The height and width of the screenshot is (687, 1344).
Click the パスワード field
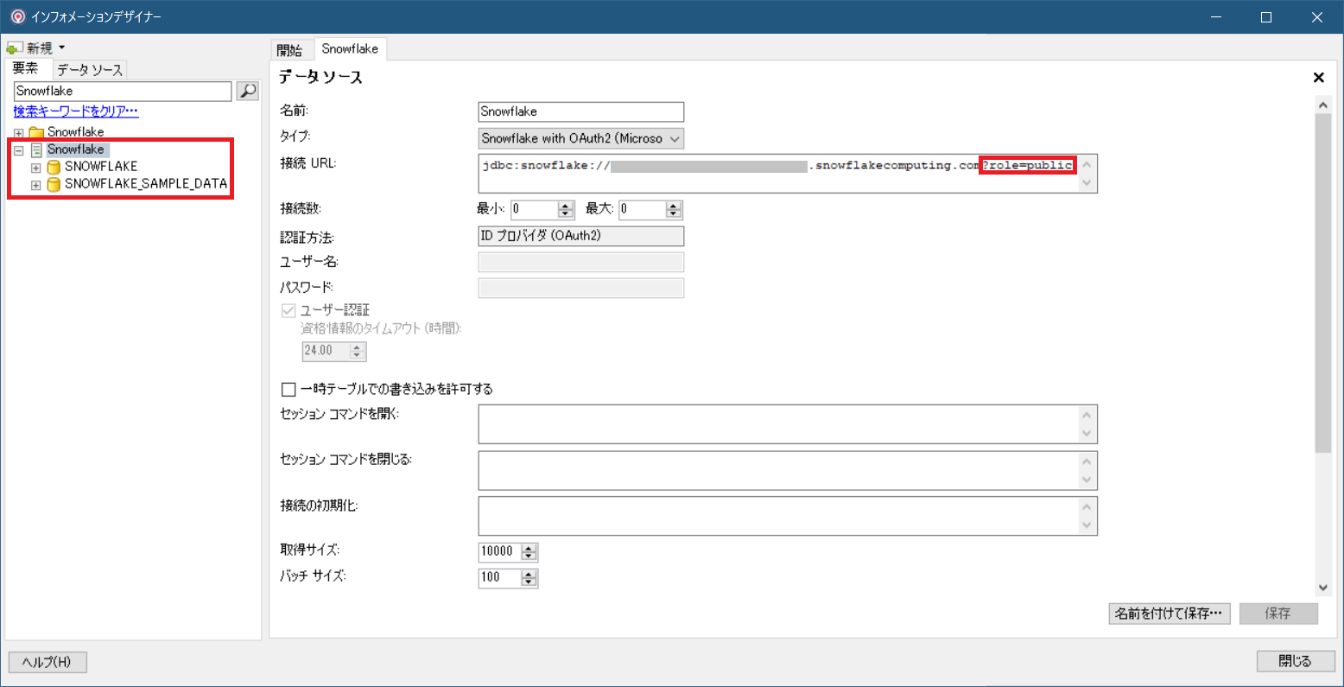coord(581,288)
